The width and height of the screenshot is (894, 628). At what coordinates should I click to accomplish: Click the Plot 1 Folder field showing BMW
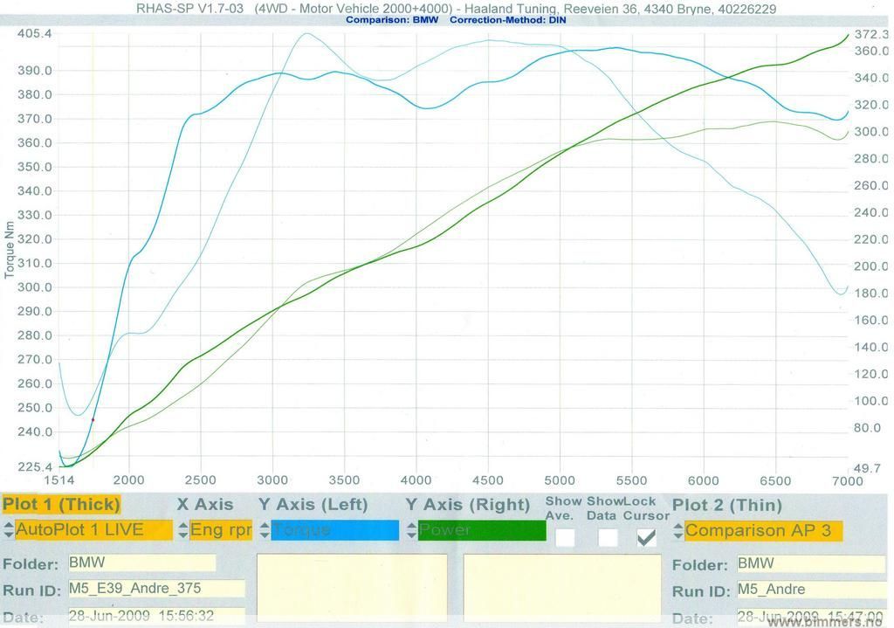click(x=140, y=563)
